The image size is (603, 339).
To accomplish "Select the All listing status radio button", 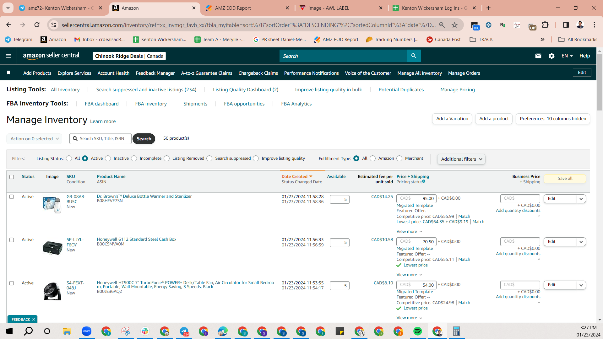I will pyautogui.click(x=69, y=159).
